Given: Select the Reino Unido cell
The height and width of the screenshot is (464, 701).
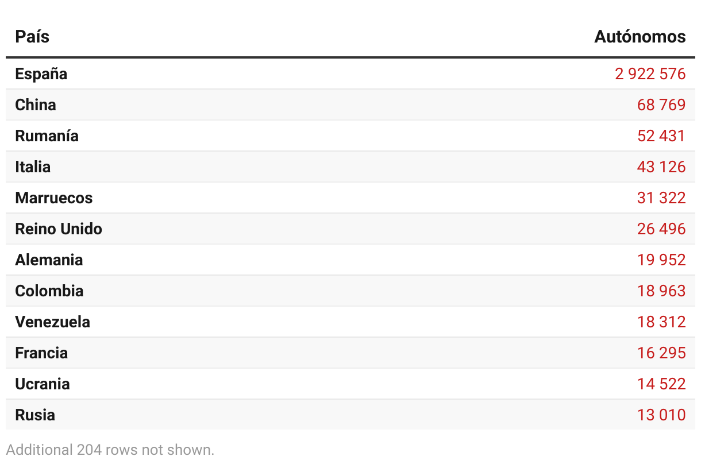Looking at the screenshot, I should [59, 229].
